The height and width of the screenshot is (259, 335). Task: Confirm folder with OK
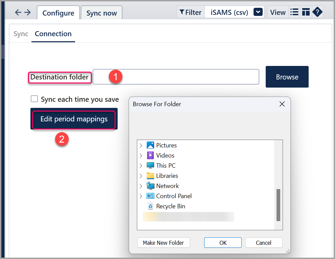click(223, 243)
